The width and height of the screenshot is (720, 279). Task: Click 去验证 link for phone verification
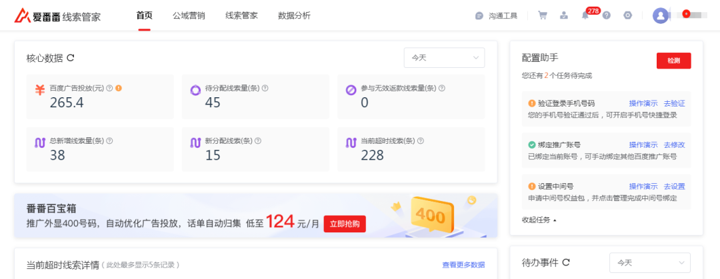click(674, 103)
